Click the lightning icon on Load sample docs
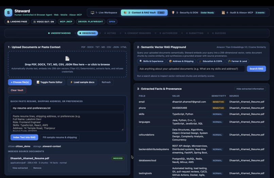The height and width of the screenshot is (178, 274). coord(71,82)
